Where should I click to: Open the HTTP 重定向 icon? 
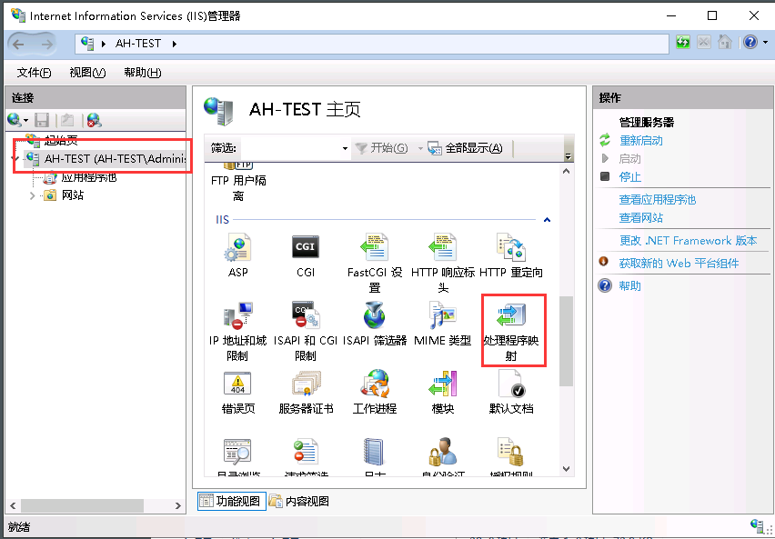click(511, 248)
